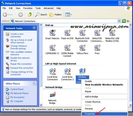Screen dimensions: 133x116
Task: Choose Repair in the context menu
Action: 105,92
